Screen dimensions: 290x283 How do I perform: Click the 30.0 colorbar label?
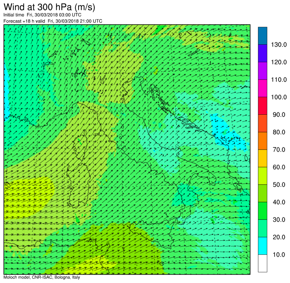point(279,220)
